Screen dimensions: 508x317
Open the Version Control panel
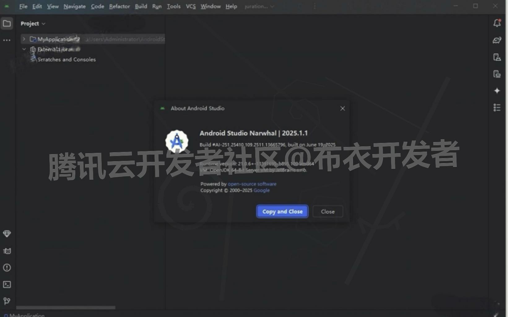[x=7, y=301]
